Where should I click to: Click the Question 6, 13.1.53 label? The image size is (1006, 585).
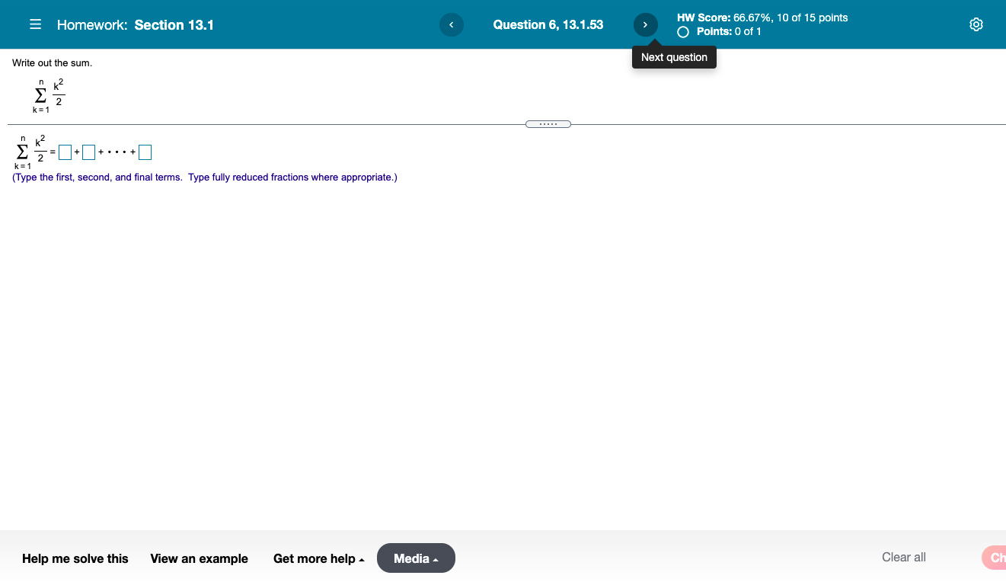[548, 25]
